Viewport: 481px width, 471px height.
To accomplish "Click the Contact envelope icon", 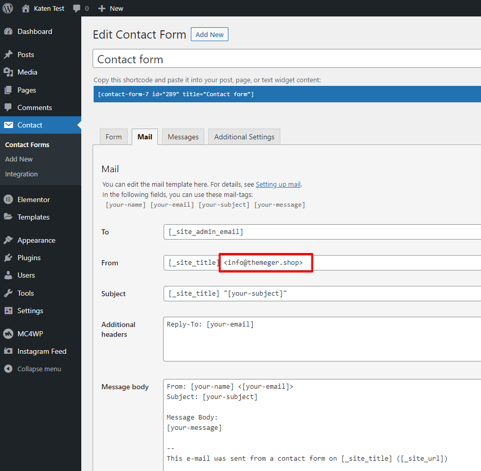I will (8, 125).
